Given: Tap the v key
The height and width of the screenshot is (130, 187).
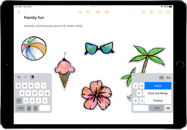Looking at the screenshot, I should 45,101.
